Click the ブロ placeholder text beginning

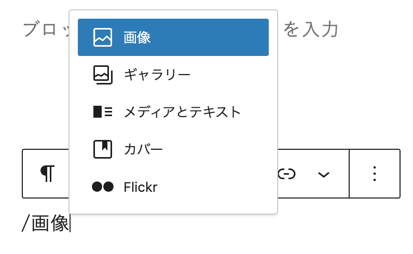(40, 29)
